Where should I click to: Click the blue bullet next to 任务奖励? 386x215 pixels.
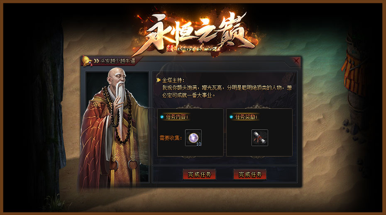(231, 117)
